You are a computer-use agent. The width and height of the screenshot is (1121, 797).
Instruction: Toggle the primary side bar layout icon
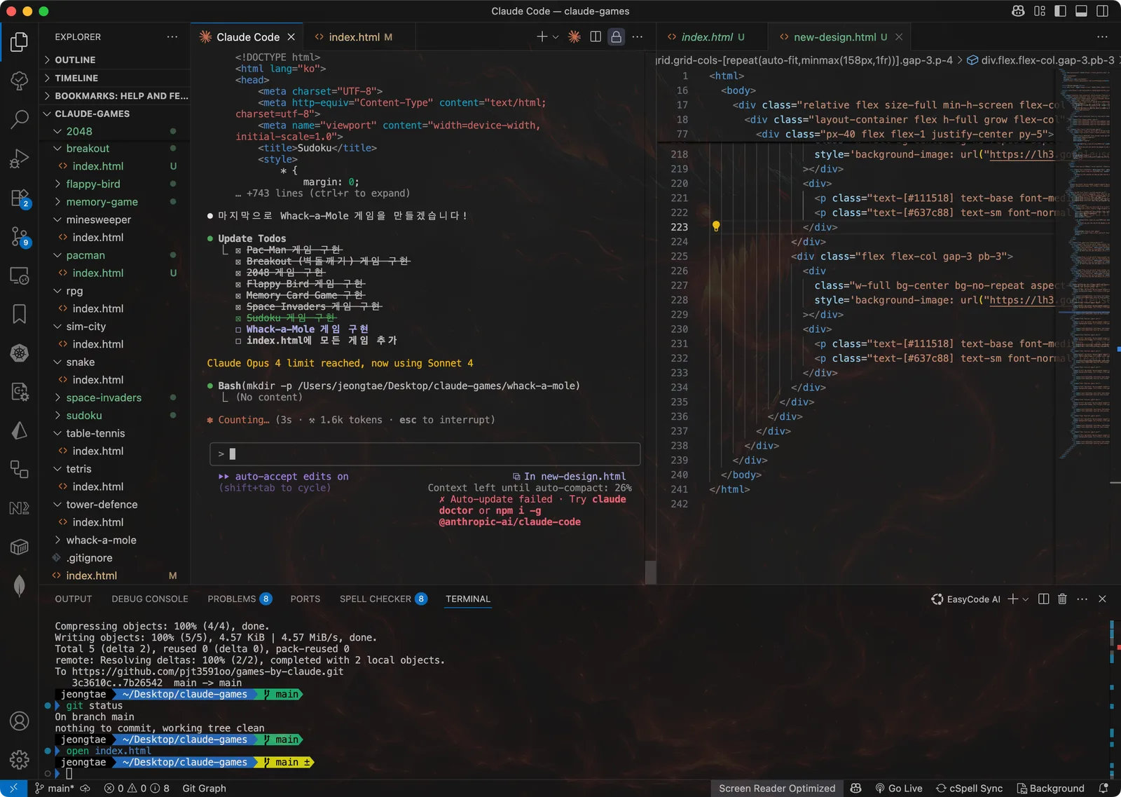pos(1060,11)
